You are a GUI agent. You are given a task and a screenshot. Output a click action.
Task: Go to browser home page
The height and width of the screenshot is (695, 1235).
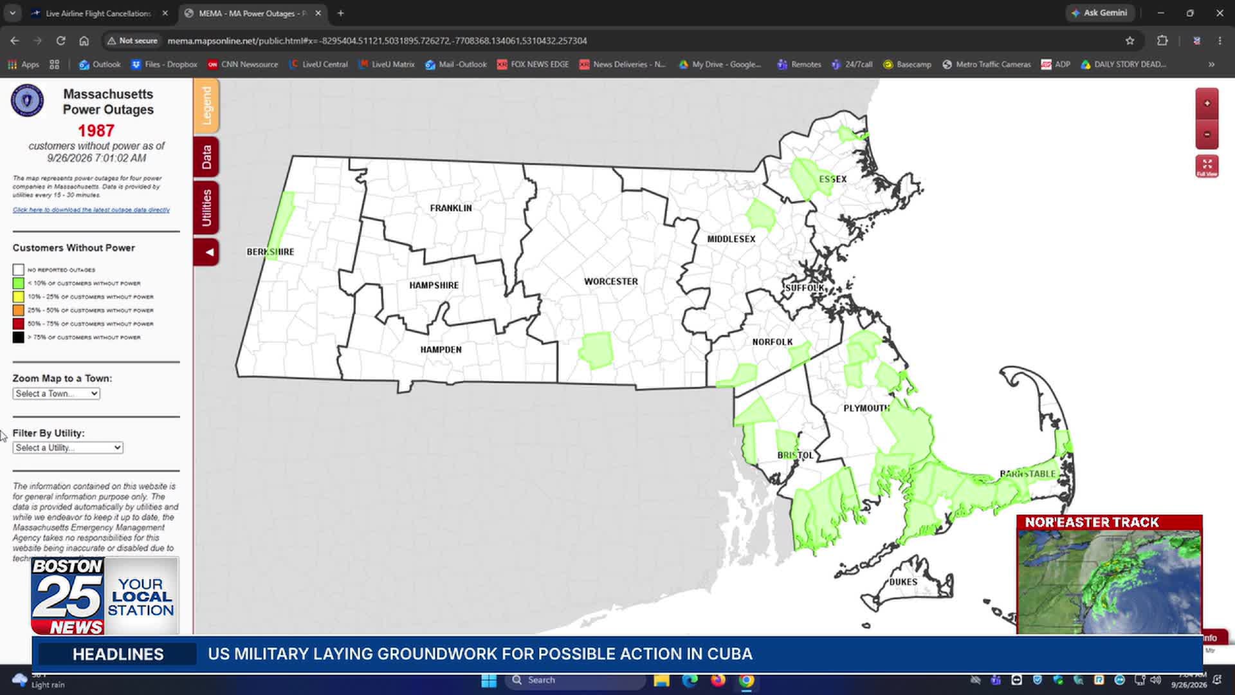84,41
